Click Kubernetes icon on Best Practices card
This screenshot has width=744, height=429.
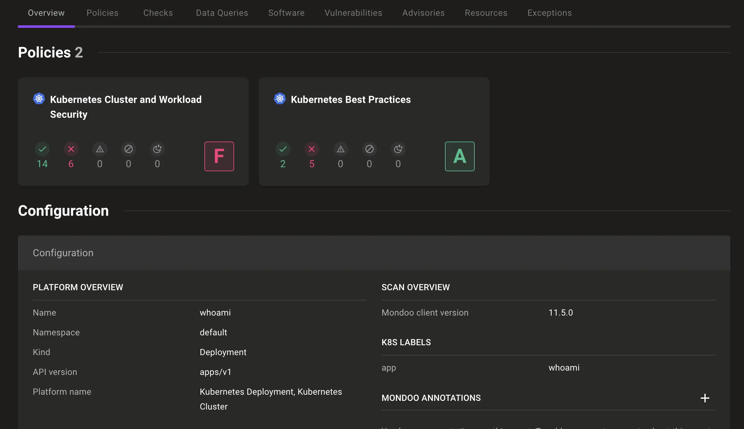click(x=280, y=99)
